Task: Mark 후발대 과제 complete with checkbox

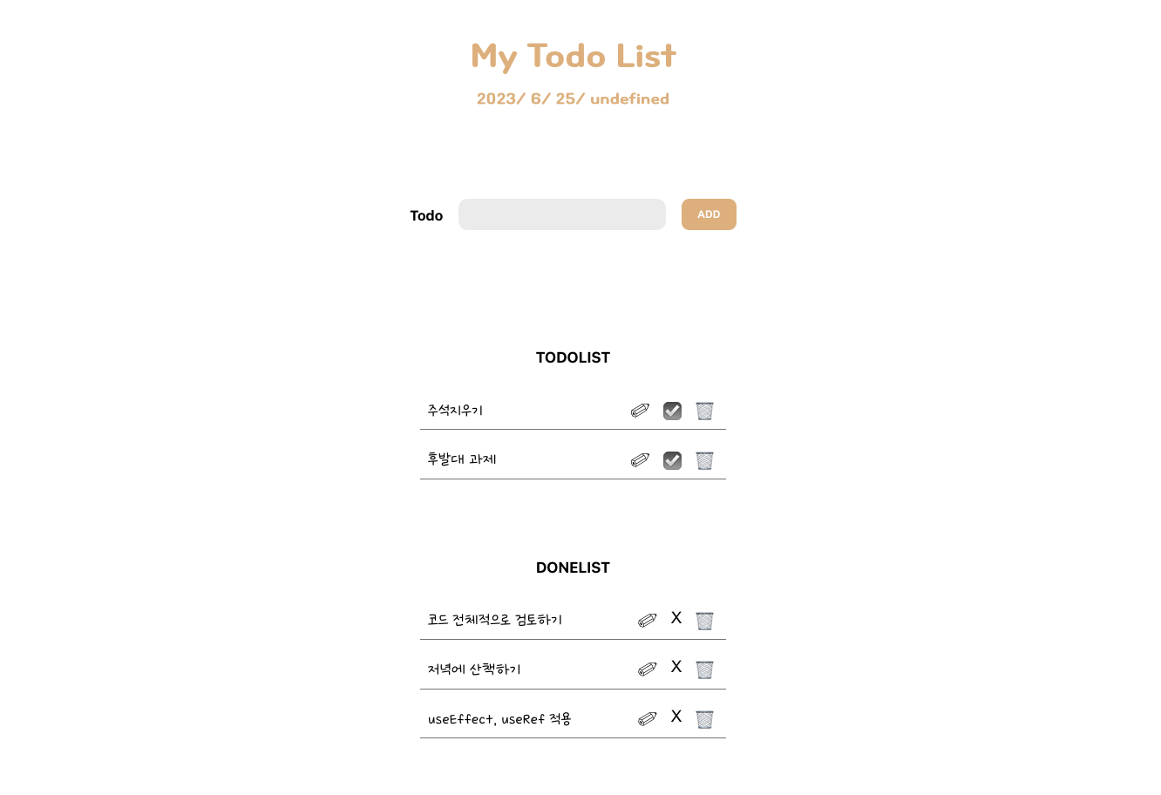Action: coord(672,460)
